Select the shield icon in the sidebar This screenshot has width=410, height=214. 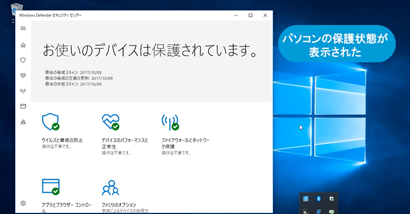tap(23, 60)
